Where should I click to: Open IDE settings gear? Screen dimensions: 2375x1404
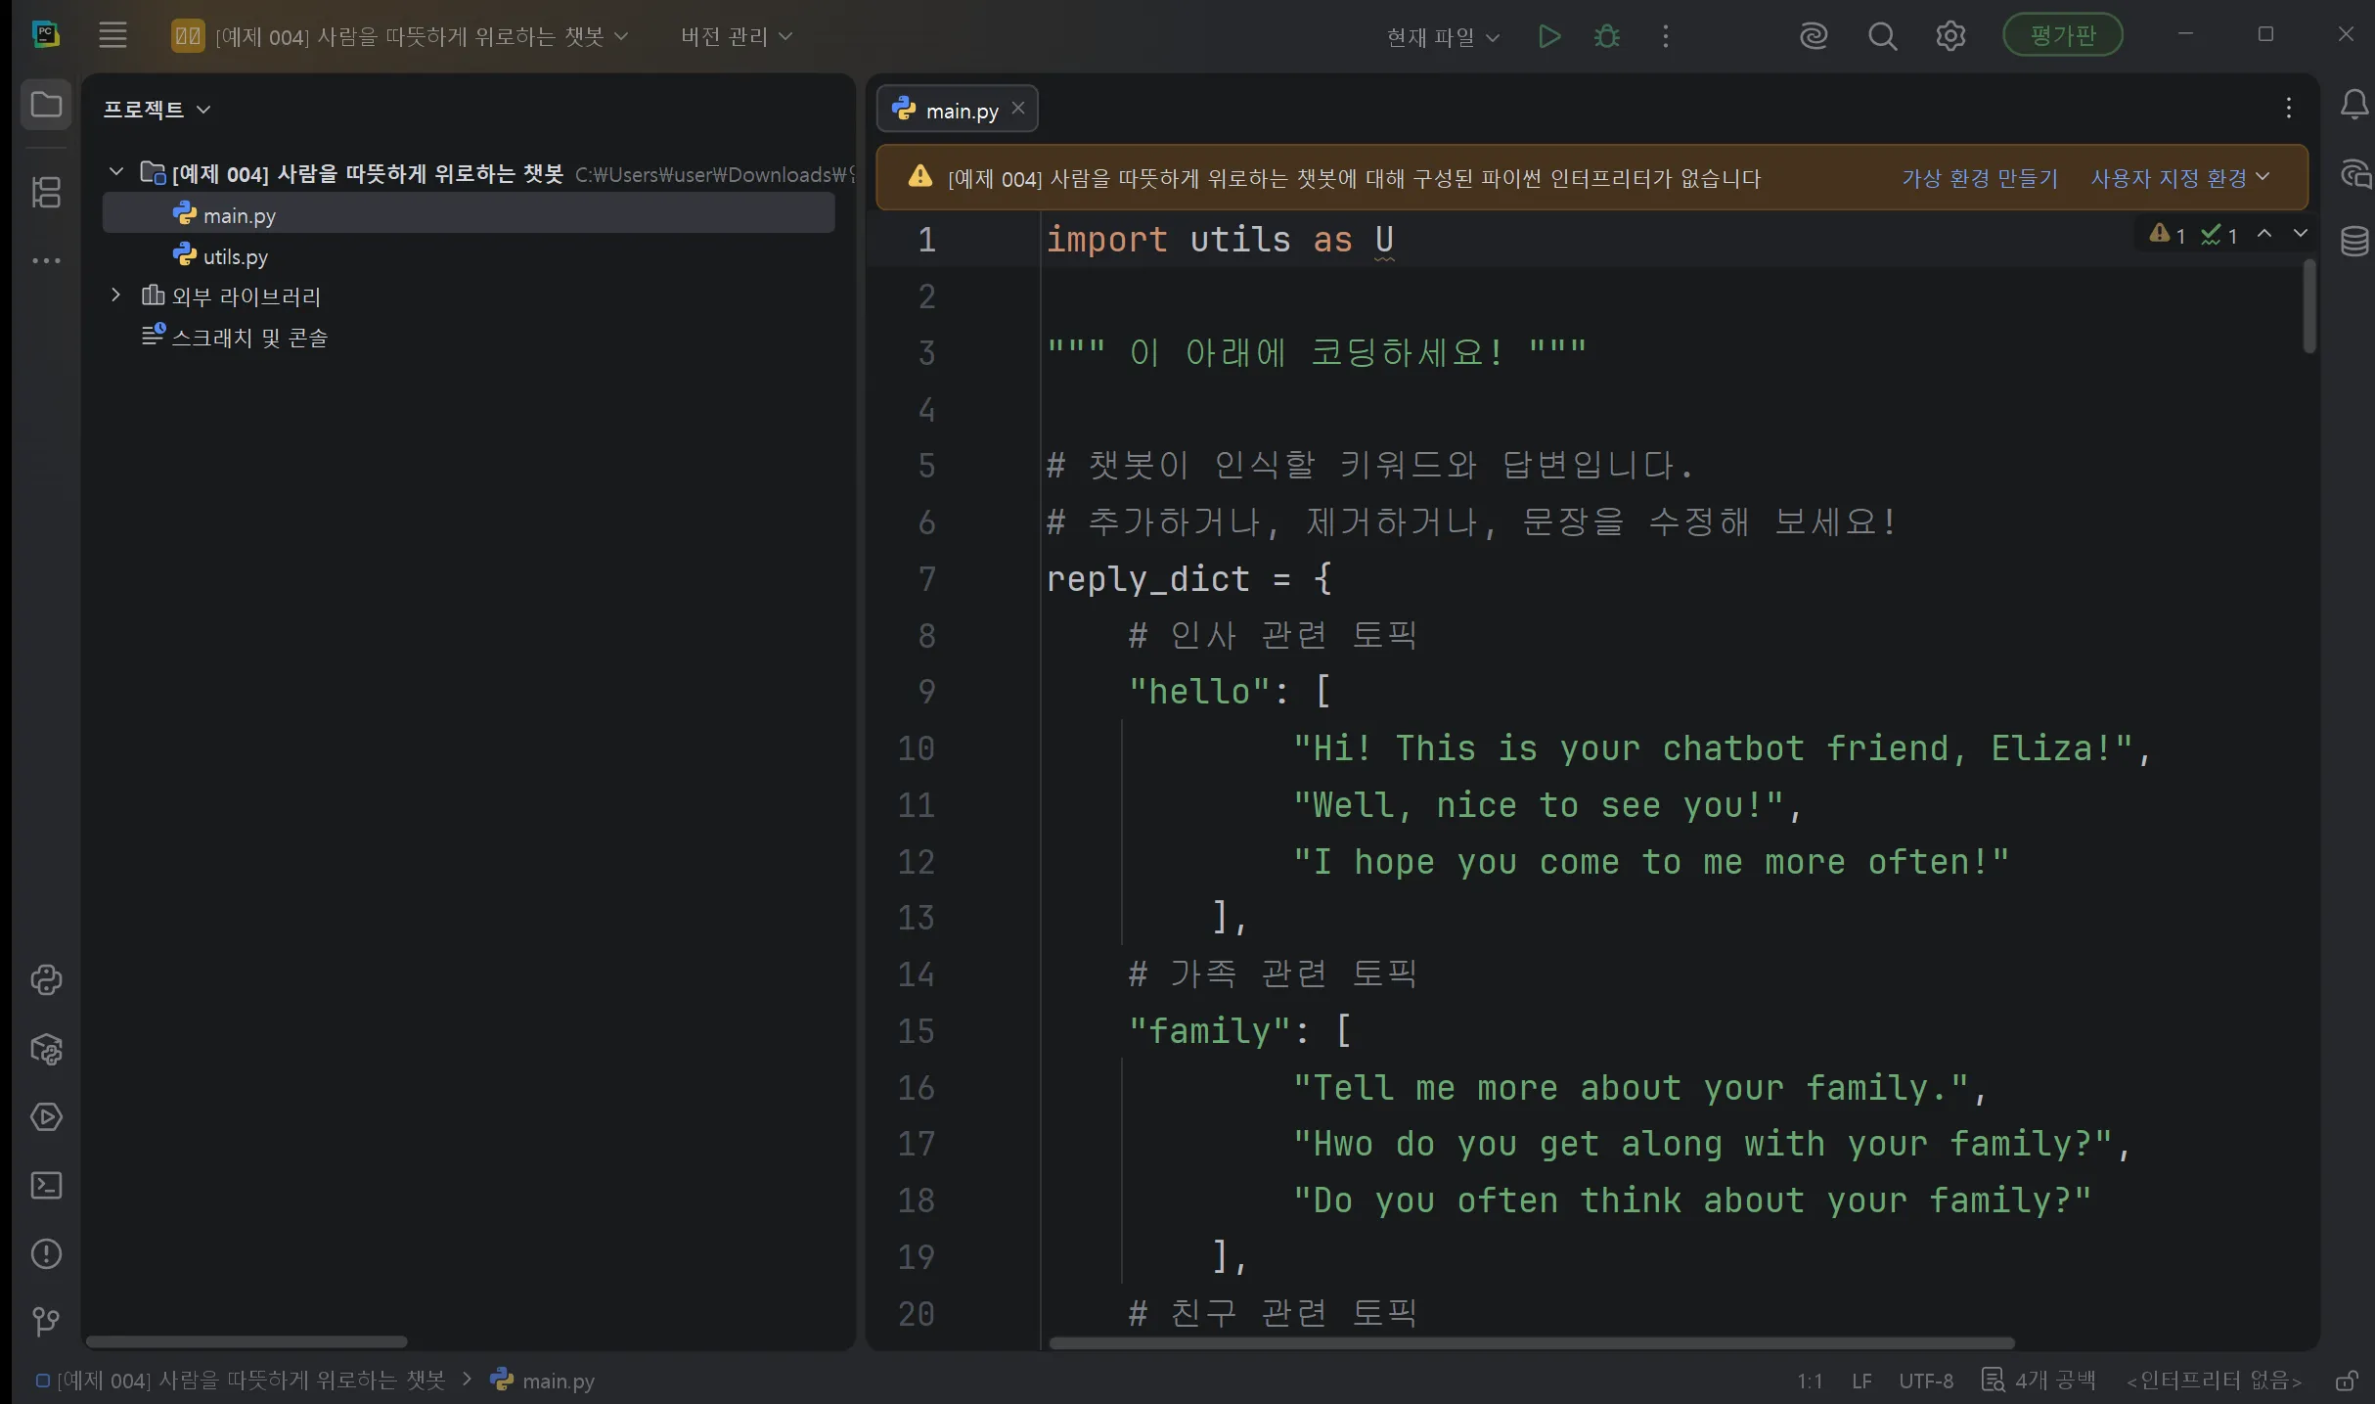point(1950,37)
